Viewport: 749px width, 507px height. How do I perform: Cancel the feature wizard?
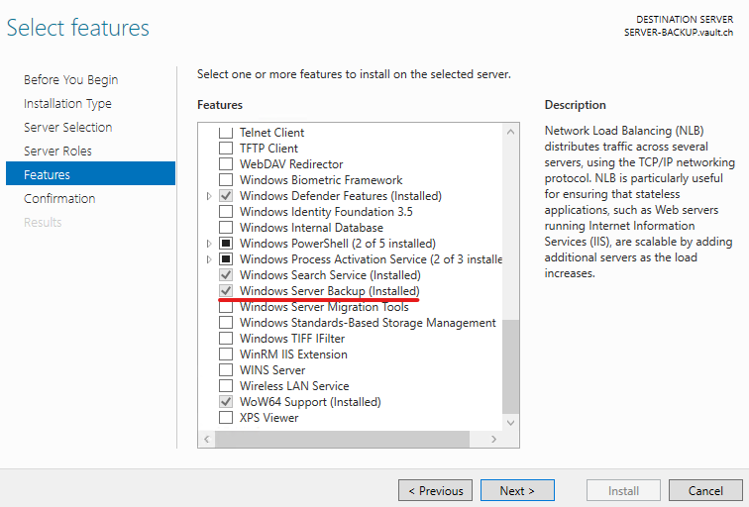tap(704, 490)
